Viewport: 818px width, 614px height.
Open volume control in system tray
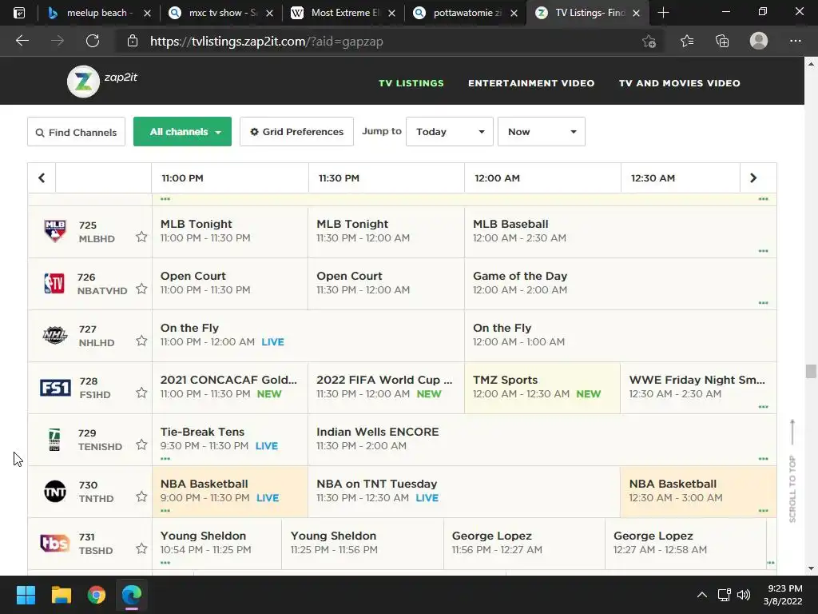(744, 595)
